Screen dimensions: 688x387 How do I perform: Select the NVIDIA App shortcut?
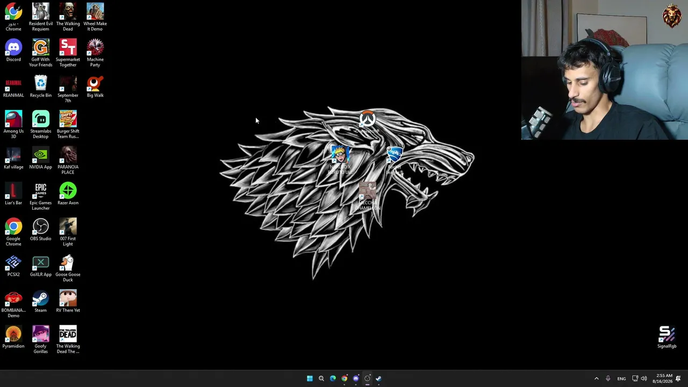[41, 158]
